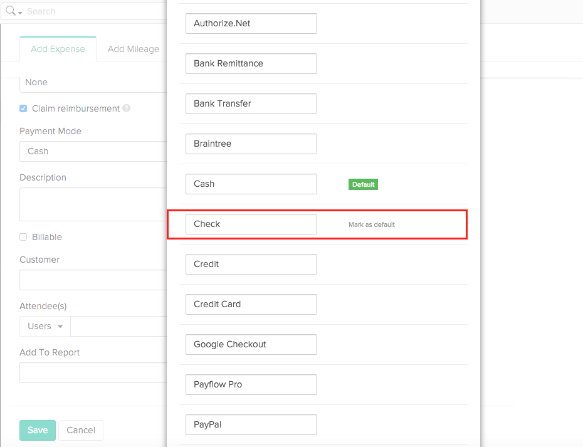
Task: Mark Check as default payment mode
Action: 372,224
